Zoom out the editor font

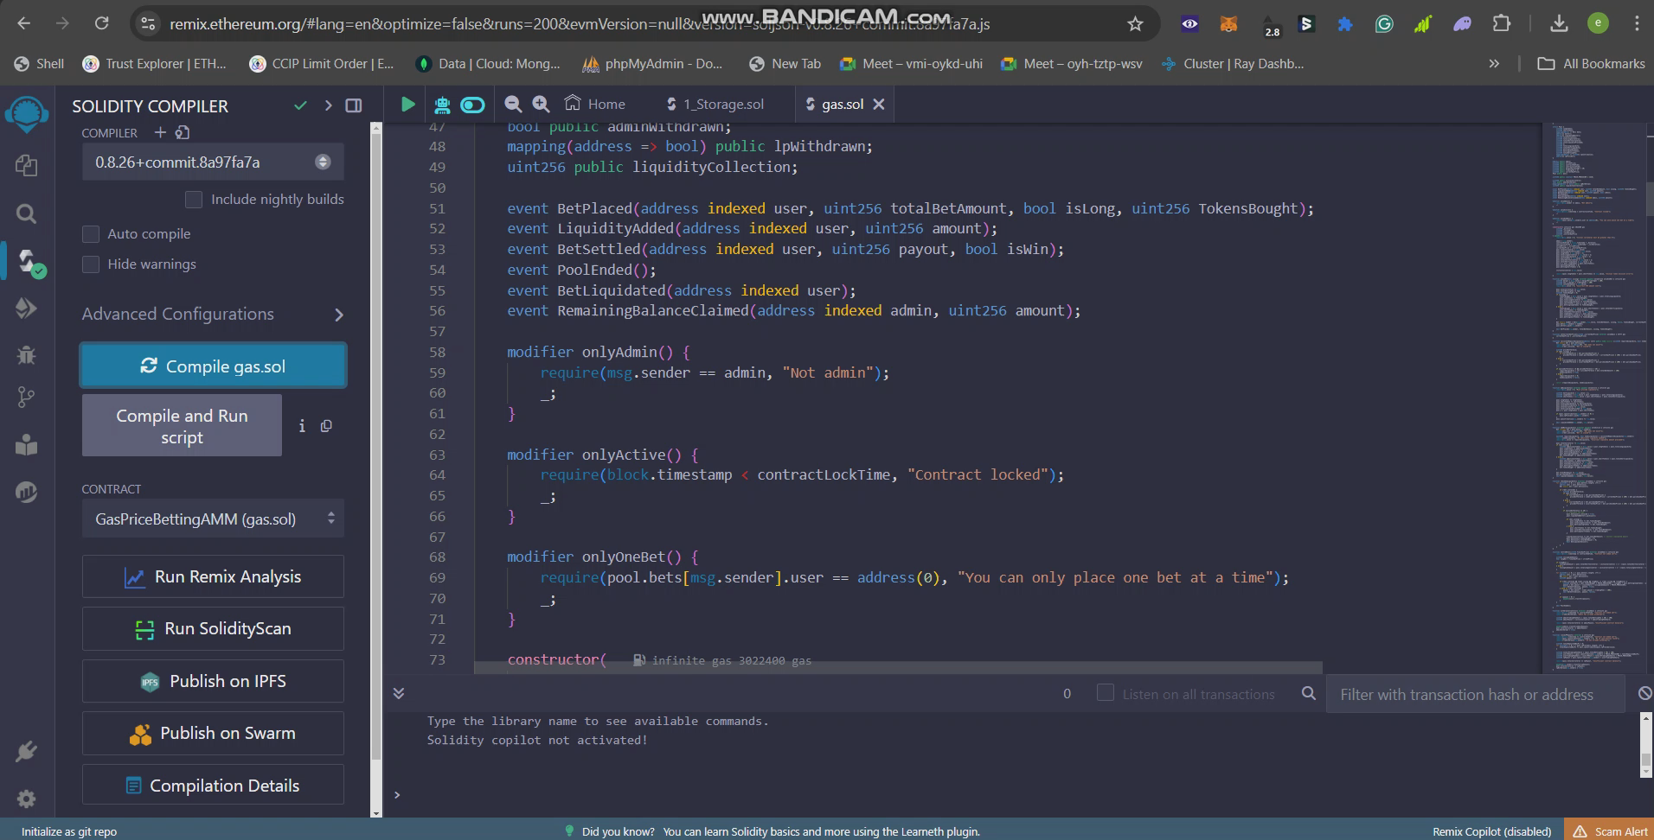click(x=513, y=105)
